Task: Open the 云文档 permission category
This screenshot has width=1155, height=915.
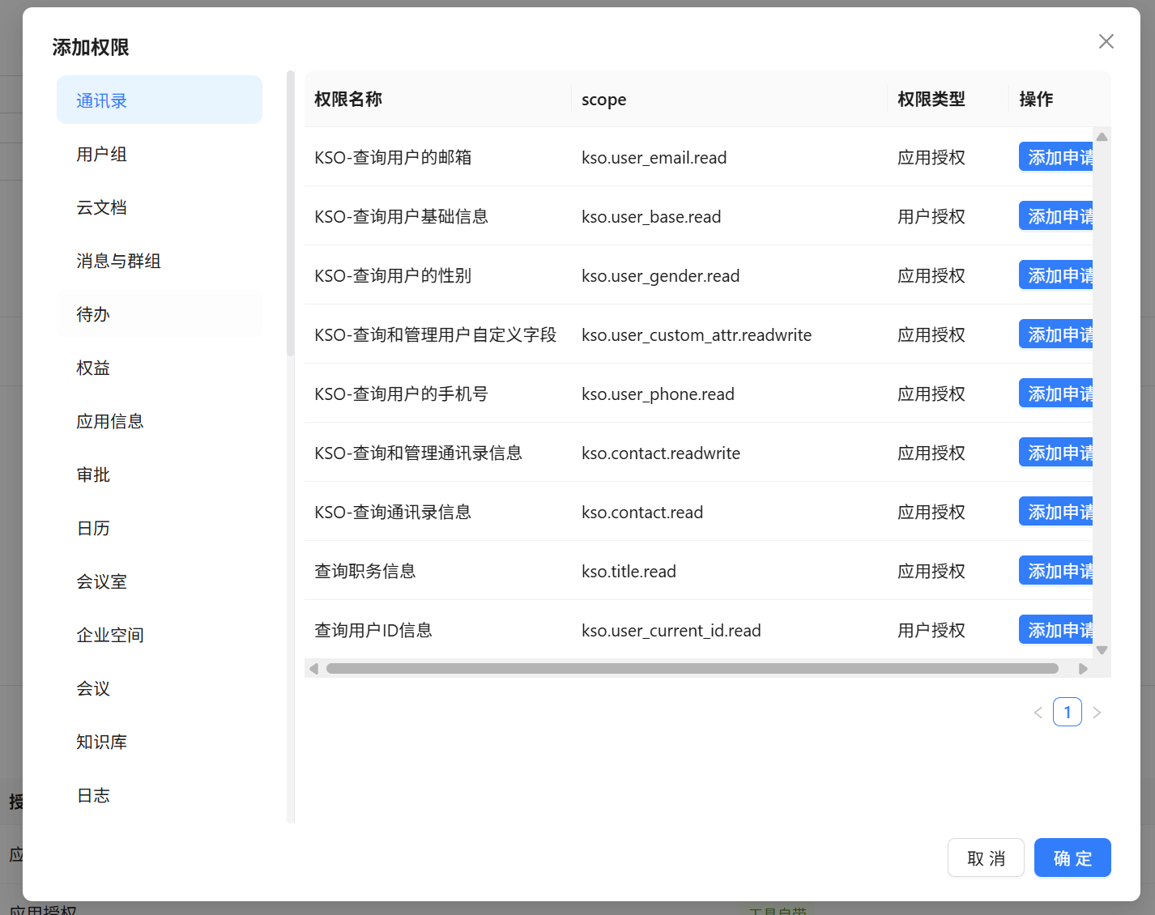Action: pyautogui.click(x=102, y=208)
